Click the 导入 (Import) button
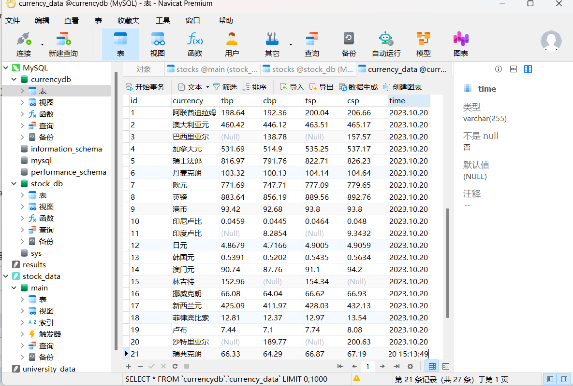Viewport: 573px width, 386px height. [x=292, y=87]
